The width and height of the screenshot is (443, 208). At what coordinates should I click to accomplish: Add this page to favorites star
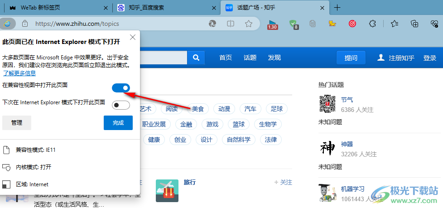[249, 24]
